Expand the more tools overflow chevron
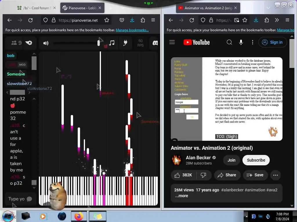Viewport: 297px width, 222px height. (x=277, y=20)
